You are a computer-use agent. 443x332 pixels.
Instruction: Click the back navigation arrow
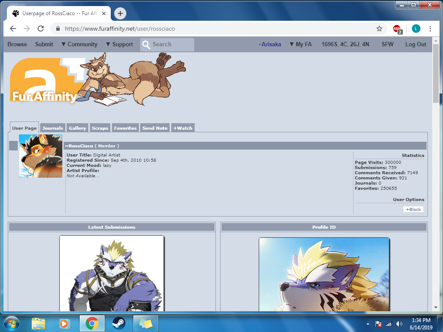pyautogui.click(x=13, y=29)
